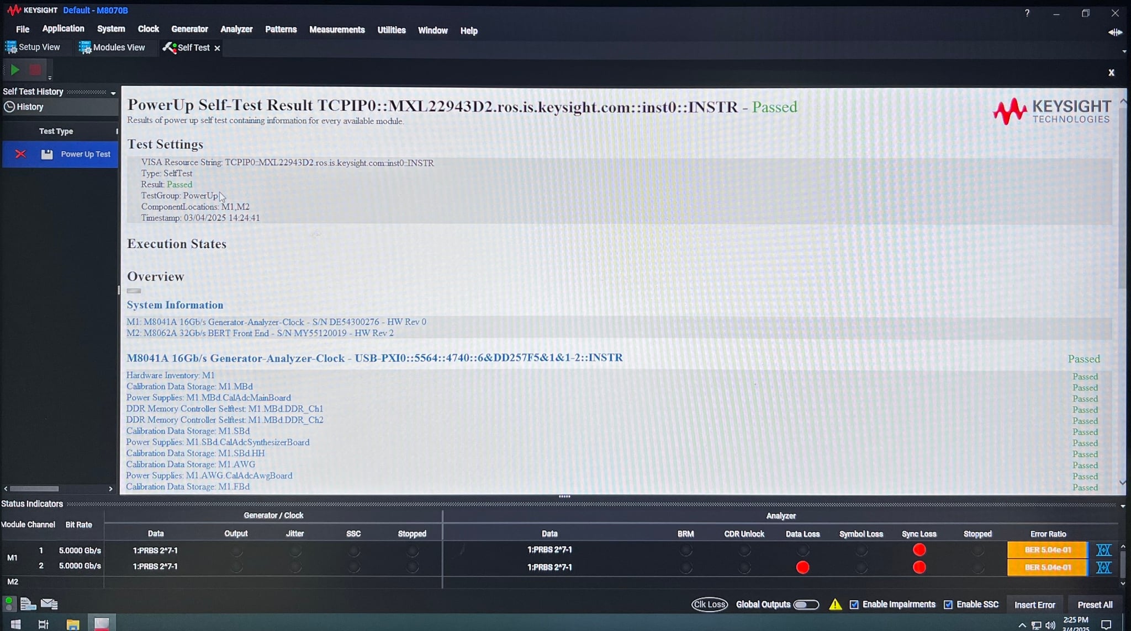Viewport: 1131px width, 631px height.
Task: Open the System Information section link
Action: point(175,305)
